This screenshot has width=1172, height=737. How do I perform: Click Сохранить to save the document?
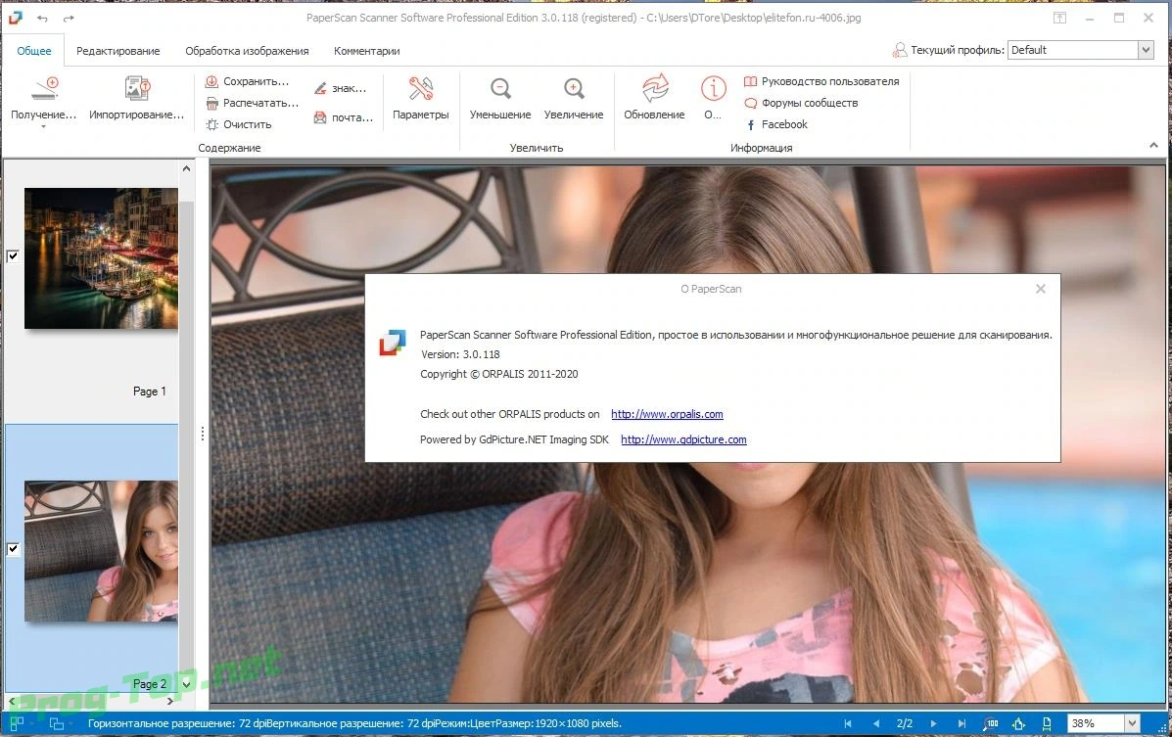[248, 81]
